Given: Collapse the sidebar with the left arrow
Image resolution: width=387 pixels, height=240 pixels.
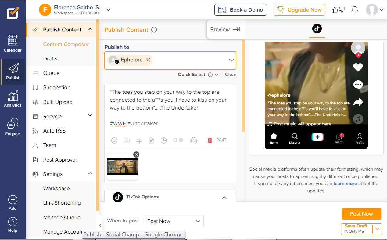Looking at the screenshot, I should click(100, 225).
